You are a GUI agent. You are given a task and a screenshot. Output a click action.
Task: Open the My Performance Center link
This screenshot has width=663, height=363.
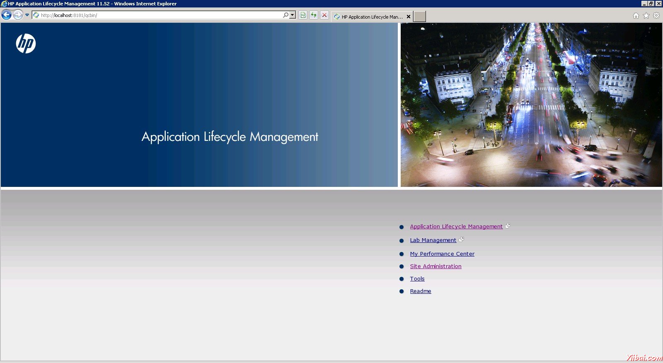pyautogui.click(x=442, y=254)
